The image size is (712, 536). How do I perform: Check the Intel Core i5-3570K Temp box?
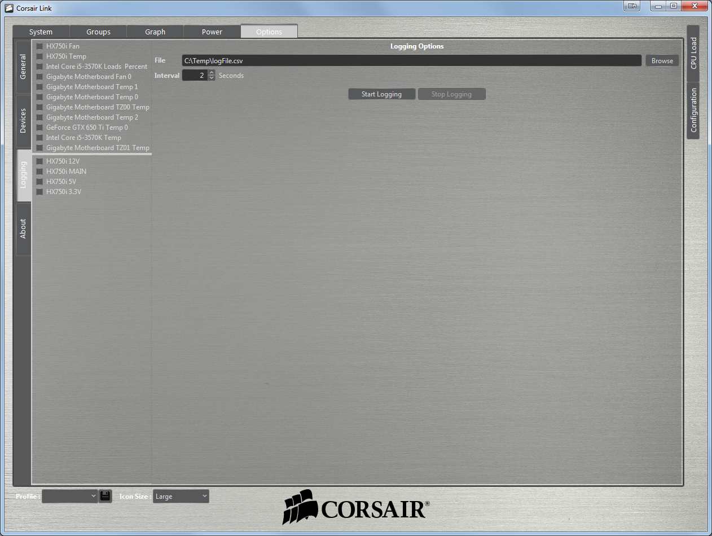[39, 138]
